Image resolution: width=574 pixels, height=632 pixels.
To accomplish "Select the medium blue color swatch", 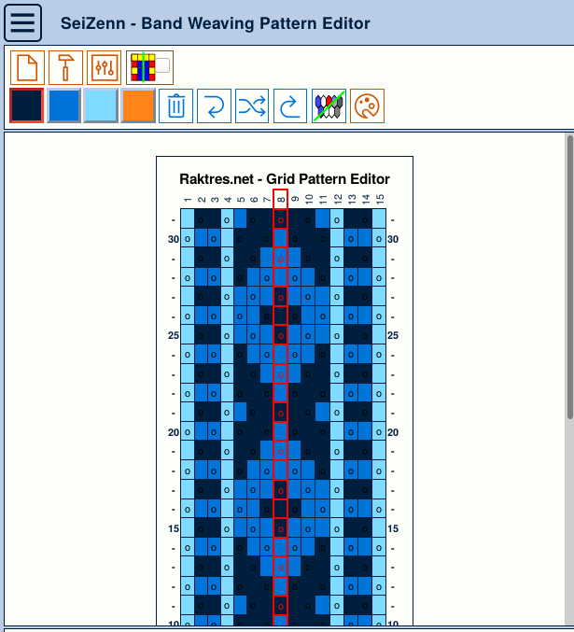I will pyautogui.click(x=63, y=105).
